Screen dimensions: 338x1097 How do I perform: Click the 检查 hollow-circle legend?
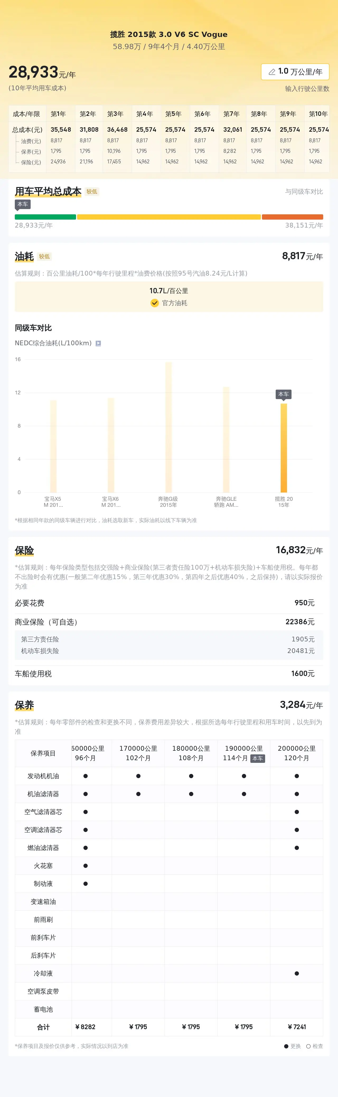pyautogui.click(x=314, y=1046)
